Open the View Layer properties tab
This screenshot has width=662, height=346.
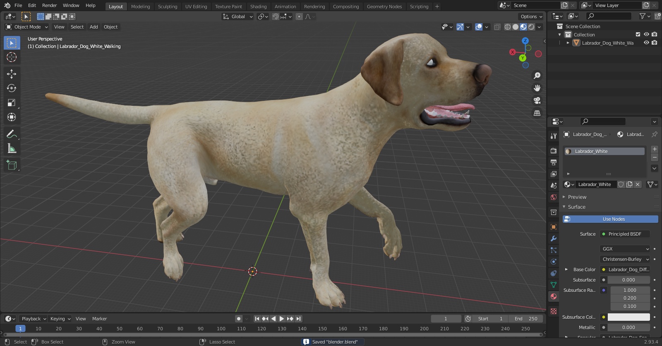(x=554, y=174)
